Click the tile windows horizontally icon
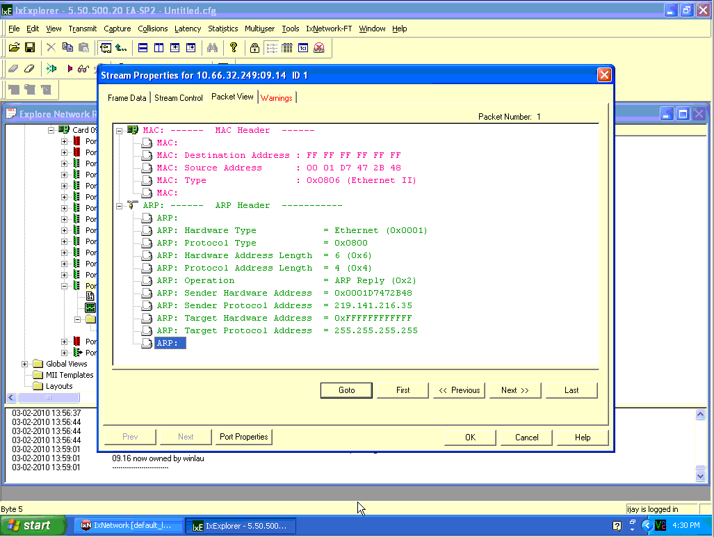The image size is (714, 537). [143, 47]
